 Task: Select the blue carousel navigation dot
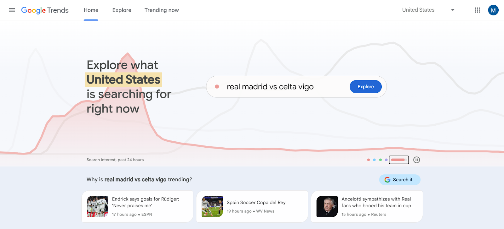[374, 160]
